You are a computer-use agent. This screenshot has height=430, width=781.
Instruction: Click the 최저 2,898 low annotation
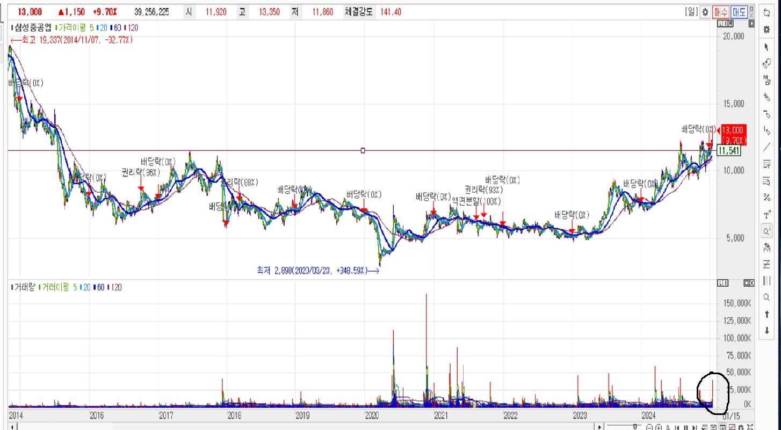tap(318, 271)
